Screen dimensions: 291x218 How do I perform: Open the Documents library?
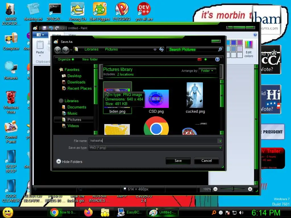coord(77,107)
